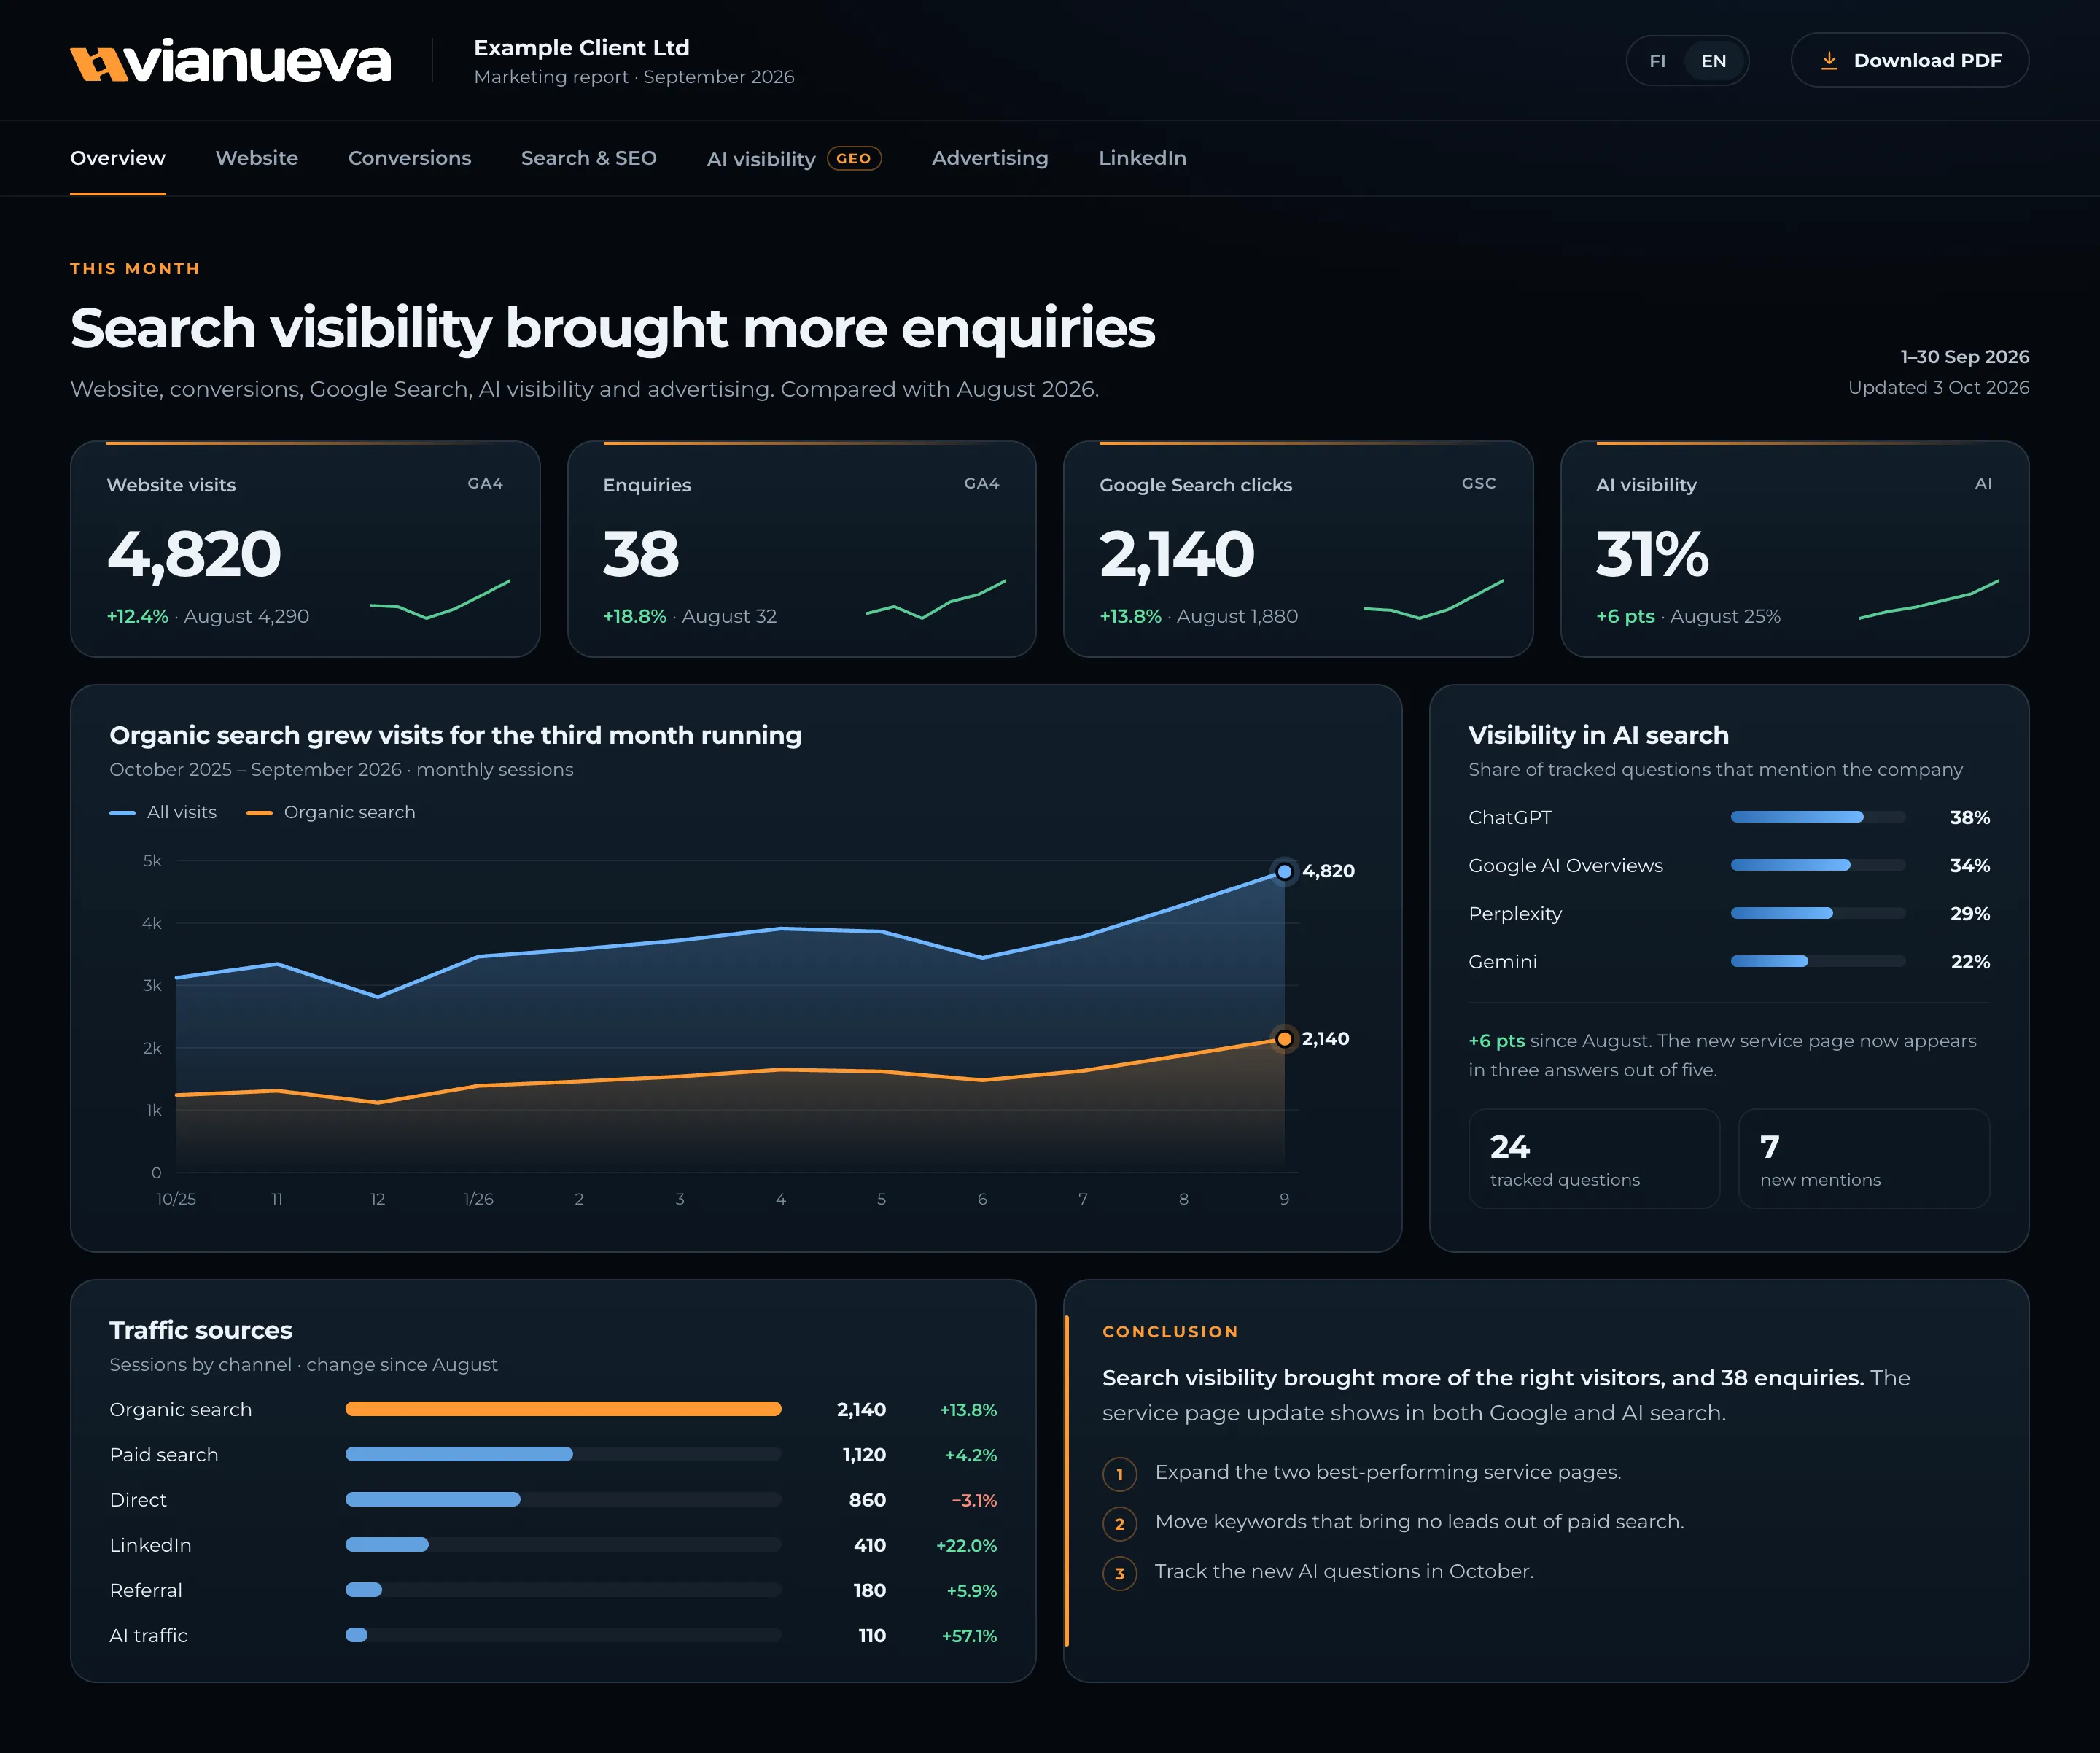Open the Enquiries card

[802, 549]
